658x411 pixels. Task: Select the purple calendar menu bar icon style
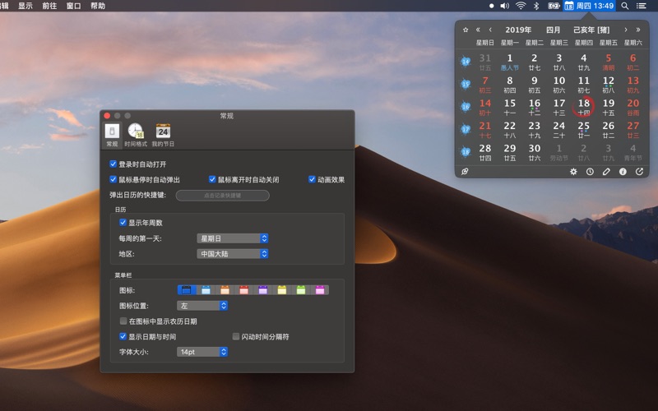tap(262, 290)
